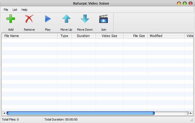This screenshot has height=123, width=195.
Task: Sort by Modified column header
Action: [x=166, y=36]
